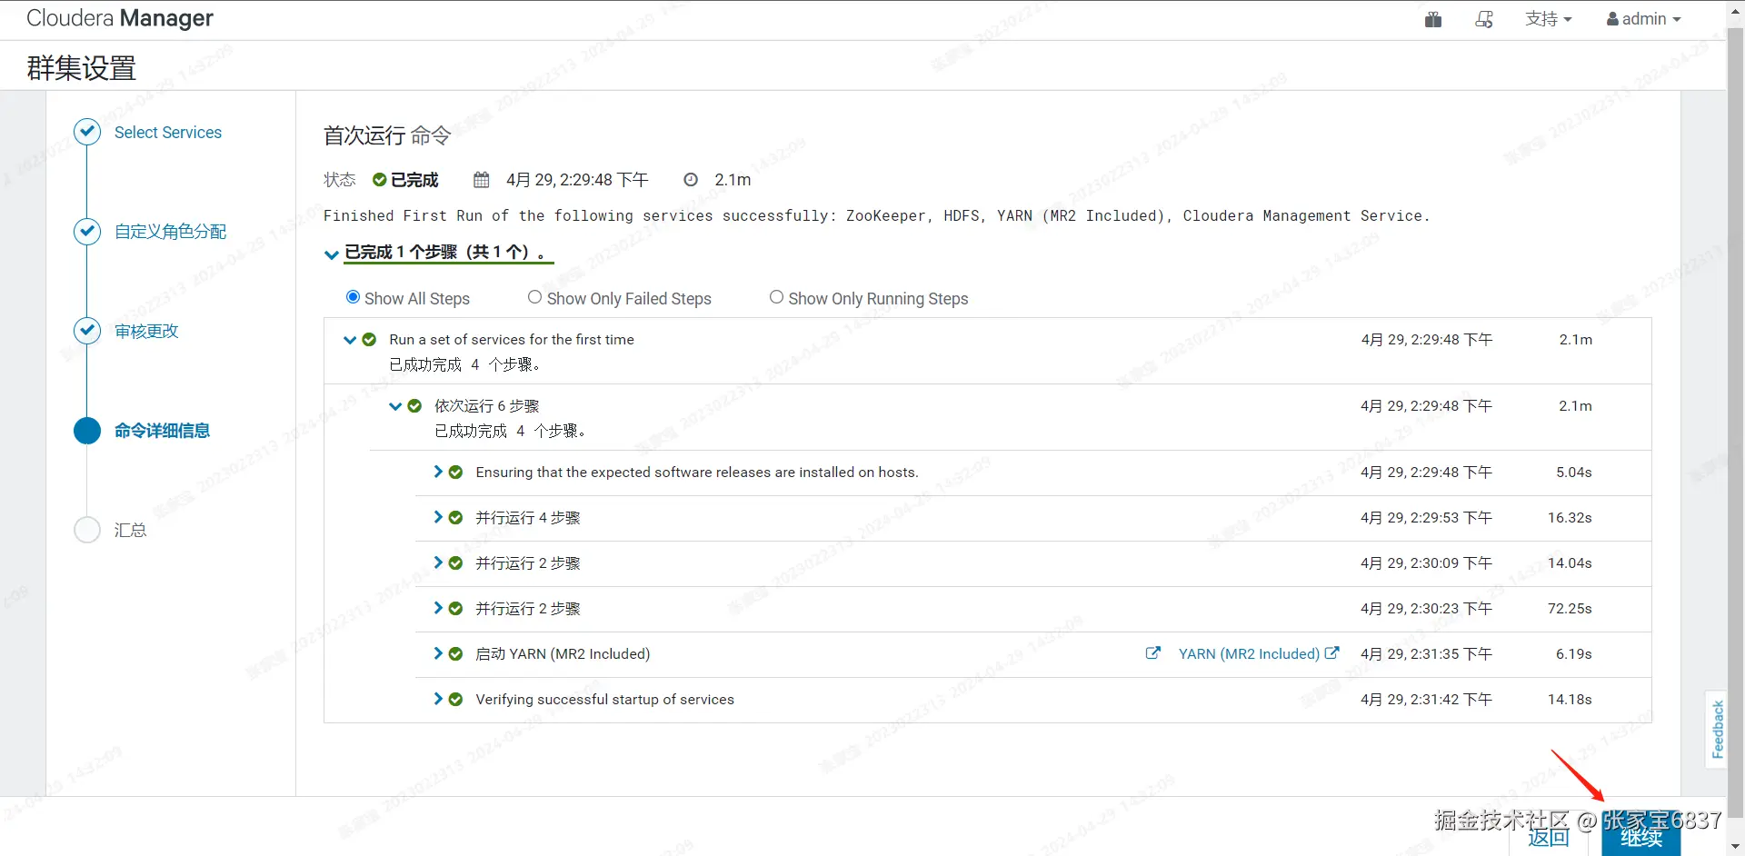
Task: Click success icon of 'Run a set of services' row
Action: click(x=369, y=340)
